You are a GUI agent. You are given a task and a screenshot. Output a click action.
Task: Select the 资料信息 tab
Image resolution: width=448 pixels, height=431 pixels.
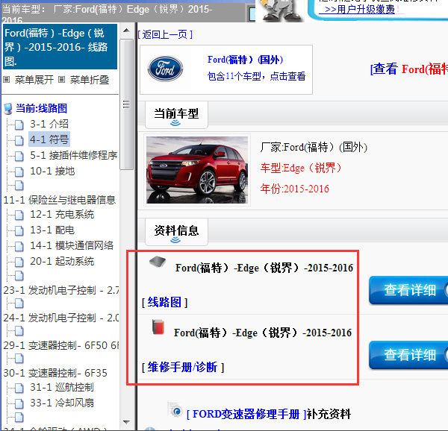[x=176, y=232]
